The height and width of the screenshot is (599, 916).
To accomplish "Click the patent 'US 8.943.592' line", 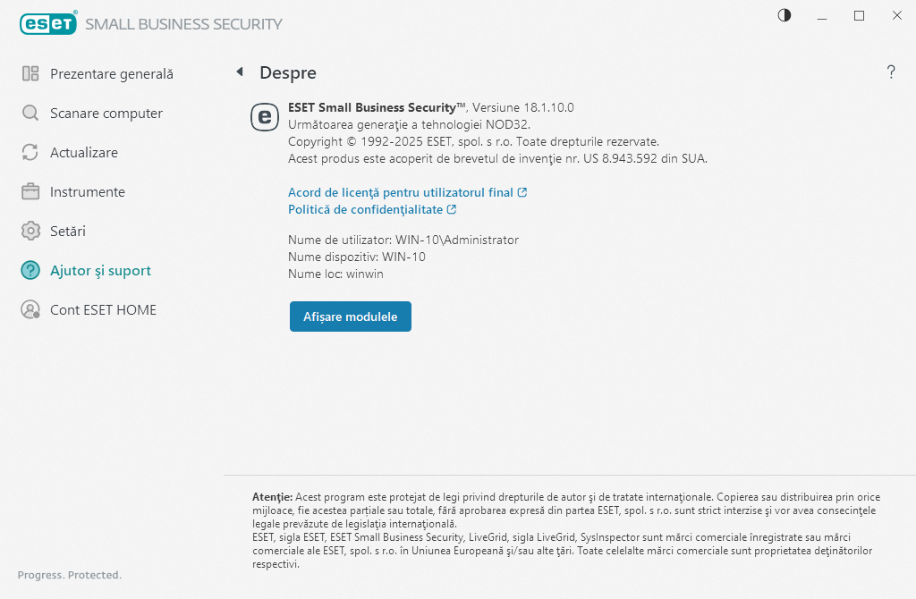I will [x=497, y=159].
